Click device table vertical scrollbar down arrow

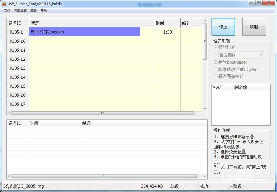point(205,109)
